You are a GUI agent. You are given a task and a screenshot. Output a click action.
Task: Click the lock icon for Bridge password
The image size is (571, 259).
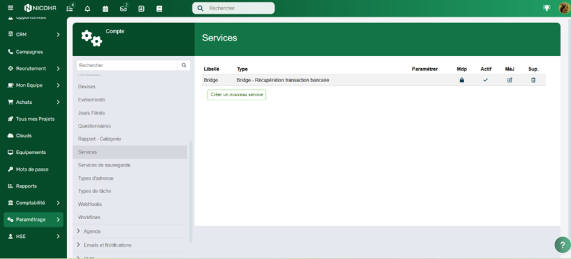click(462, 80)
